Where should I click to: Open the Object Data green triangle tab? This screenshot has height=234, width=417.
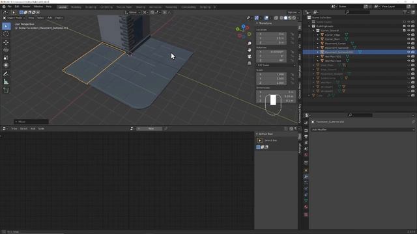click(306, 201)
